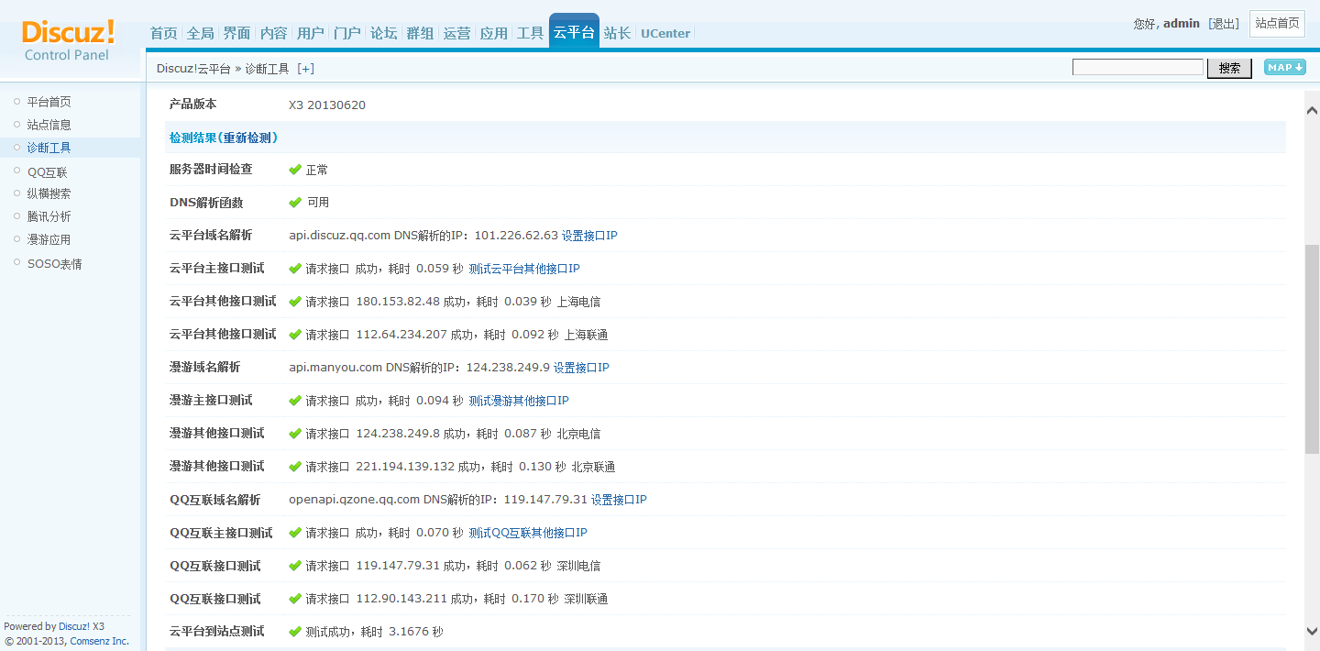The height and width of the screenshot is (651, 1320).
Task: Open the 界面 top menu
Action: point(237,33)
